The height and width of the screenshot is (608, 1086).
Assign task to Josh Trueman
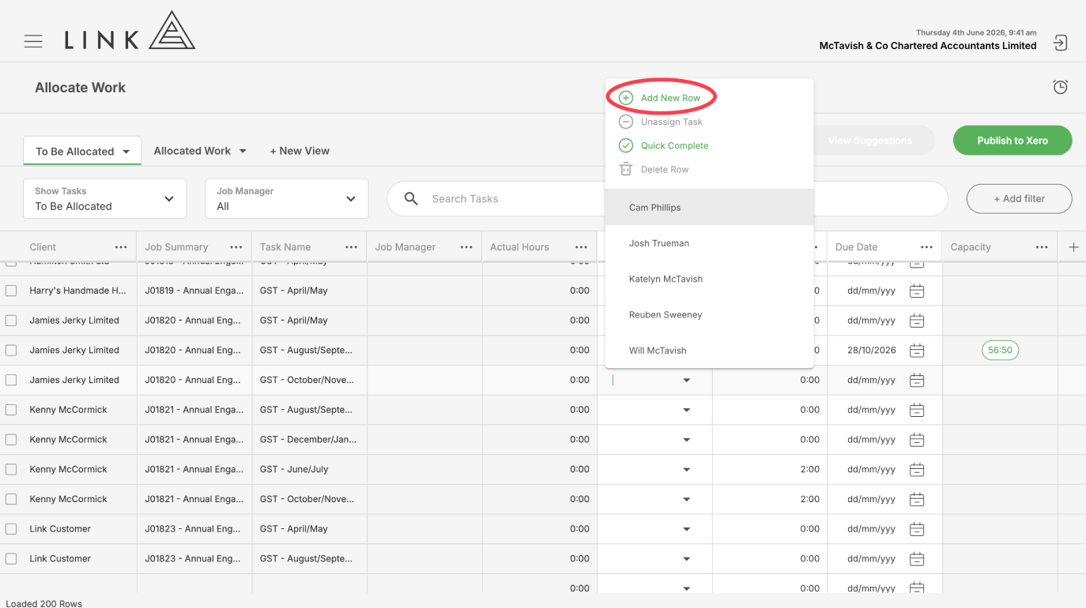click(x=709, y=243)
